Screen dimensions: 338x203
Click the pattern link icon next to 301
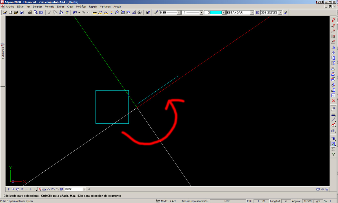coord(257,13)
